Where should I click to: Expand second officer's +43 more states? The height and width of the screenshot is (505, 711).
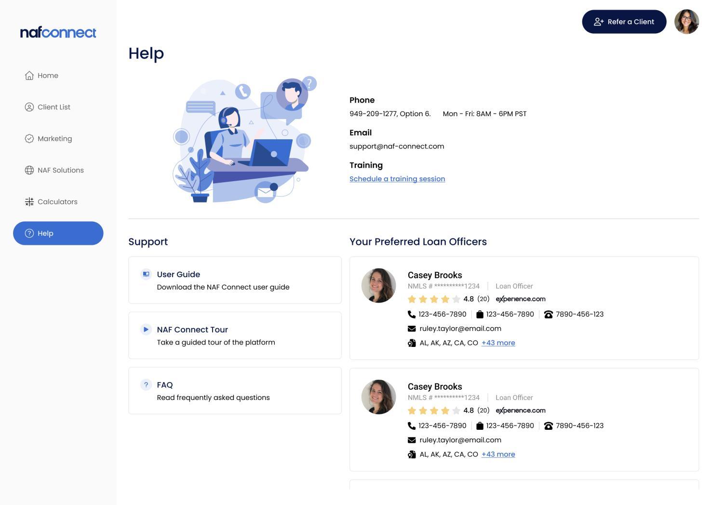point(498,454)
